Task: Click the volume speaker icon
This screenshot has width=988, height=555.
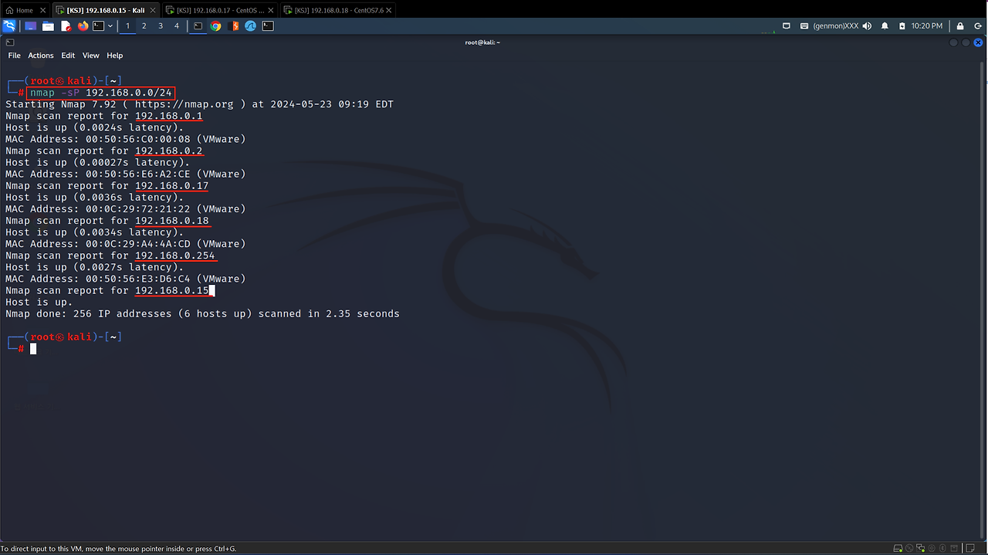Action: 867,26
